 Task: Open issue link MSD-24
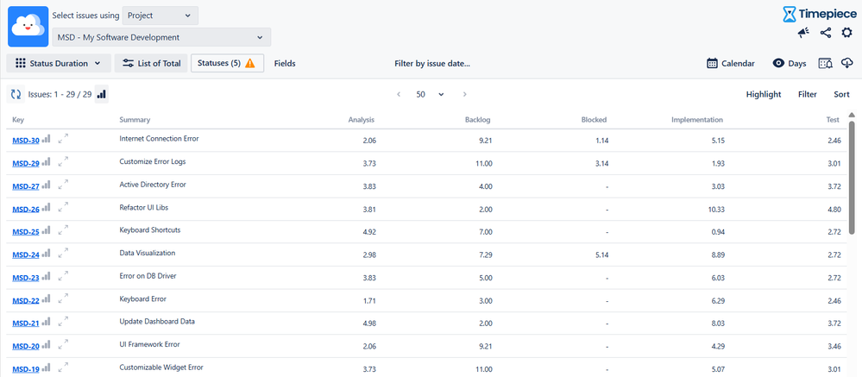pyautogui.click(x=26, y=254)
